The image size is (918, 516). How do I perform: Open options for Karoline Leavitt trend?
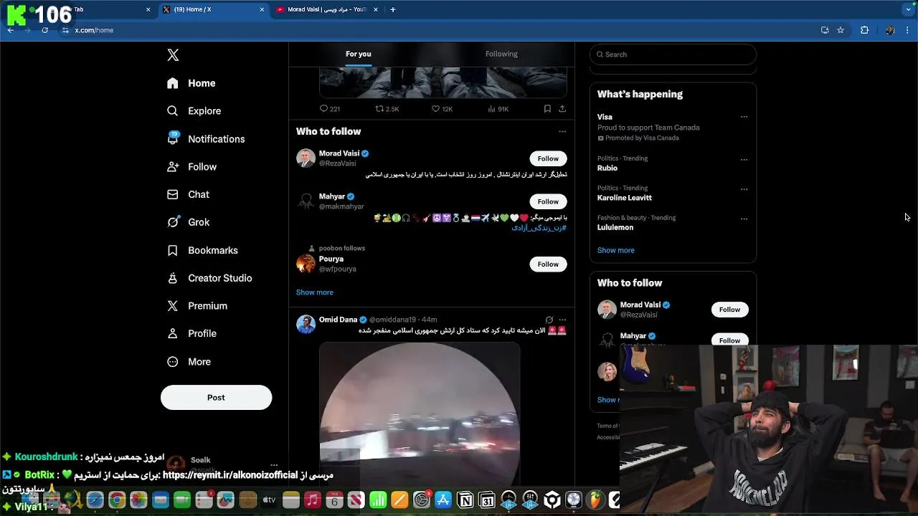[744, 189]
